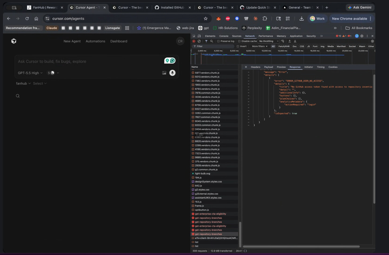Image resolution: width=389 pixels, height=255 pixels.
Task: Click the microphone voice input button
Action: click(172, 73)
